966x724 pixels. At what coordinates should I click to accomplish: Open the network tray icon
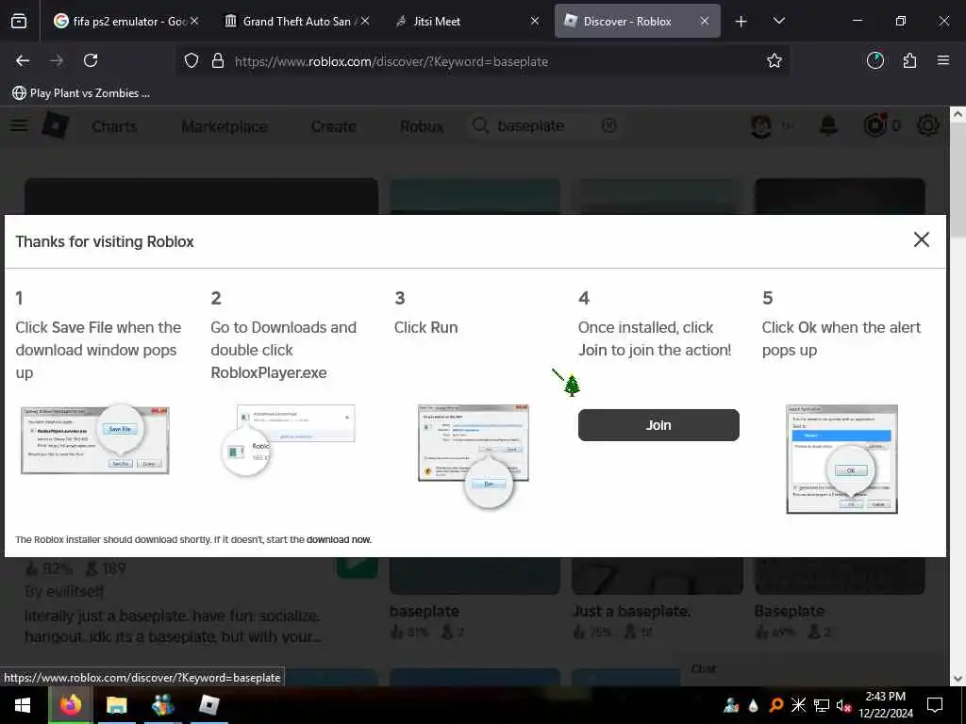(822, 705)
